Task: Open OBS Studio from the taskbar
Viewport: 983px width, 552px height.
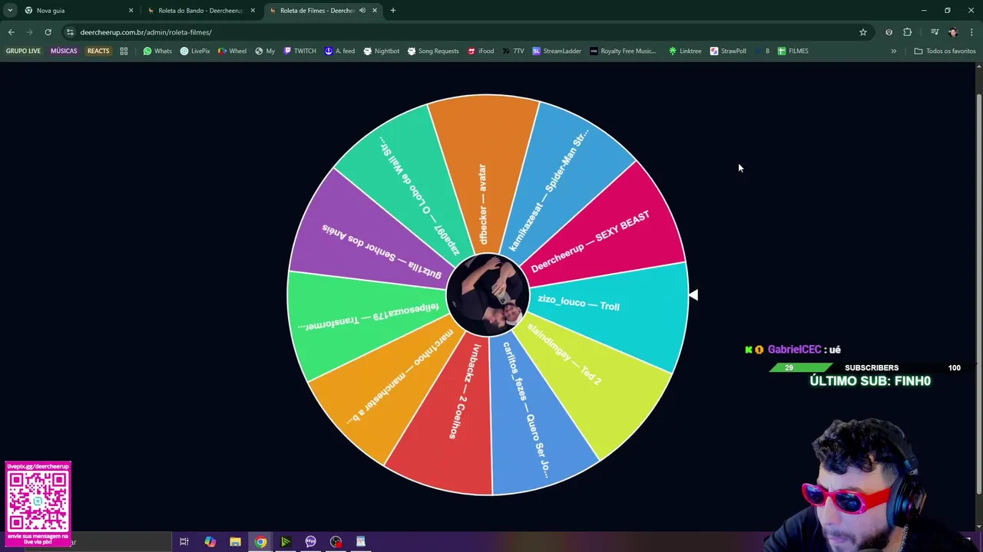Action: pos(336,542)
